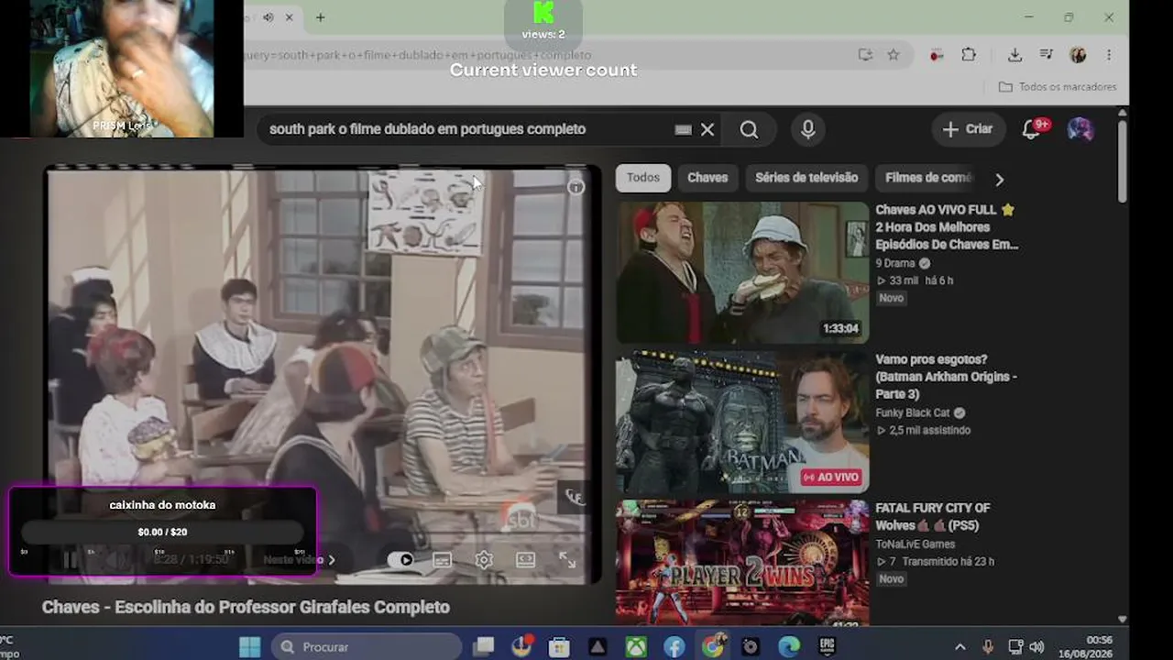Select the Séries de televisão filter chip
The image size is (1173, 660).
pos(806,178)
